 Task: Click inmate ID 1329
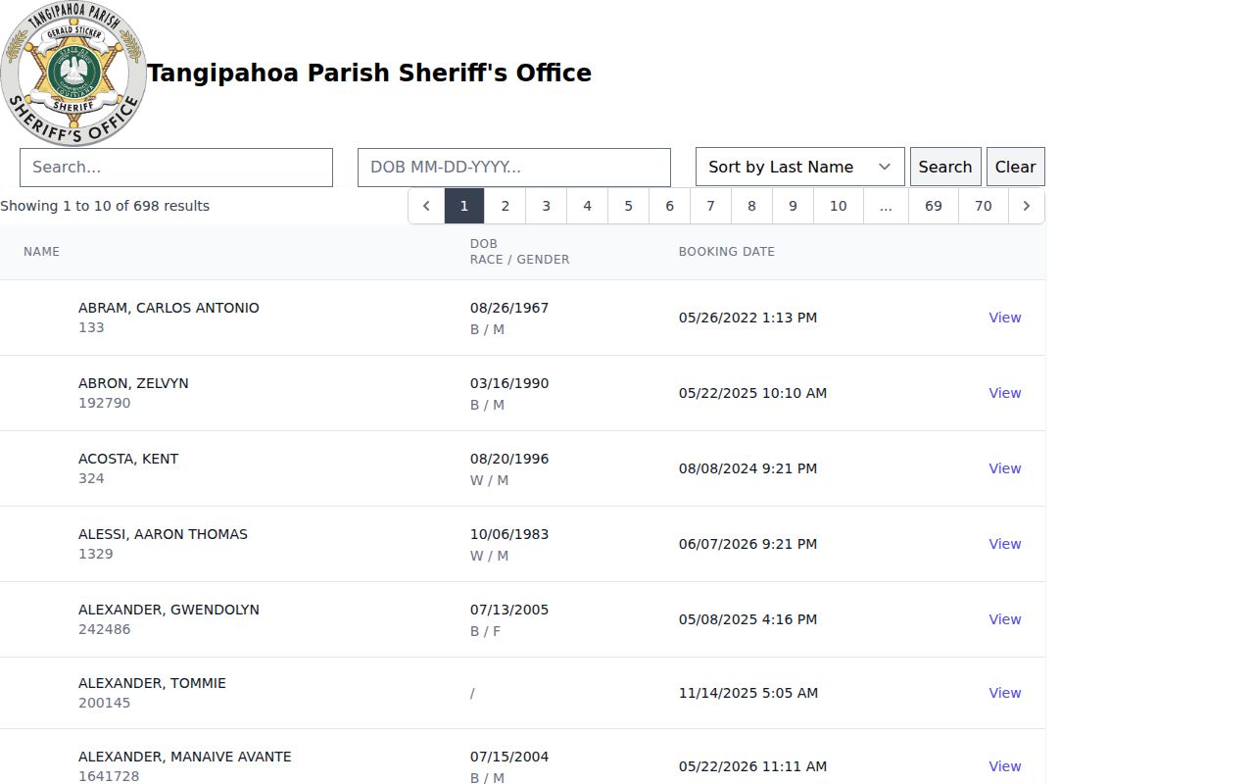click(96, 554)
